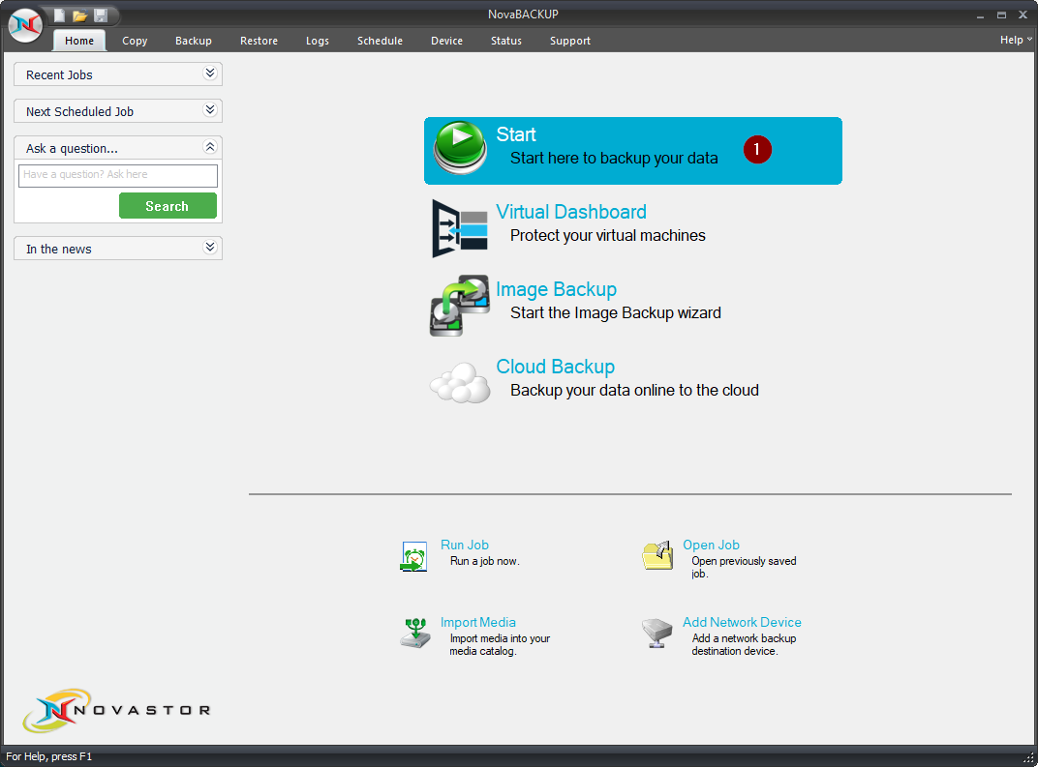Click the new document icon in title bar
The width and height of the screenshot is (1038, 767).
(60, 15)
